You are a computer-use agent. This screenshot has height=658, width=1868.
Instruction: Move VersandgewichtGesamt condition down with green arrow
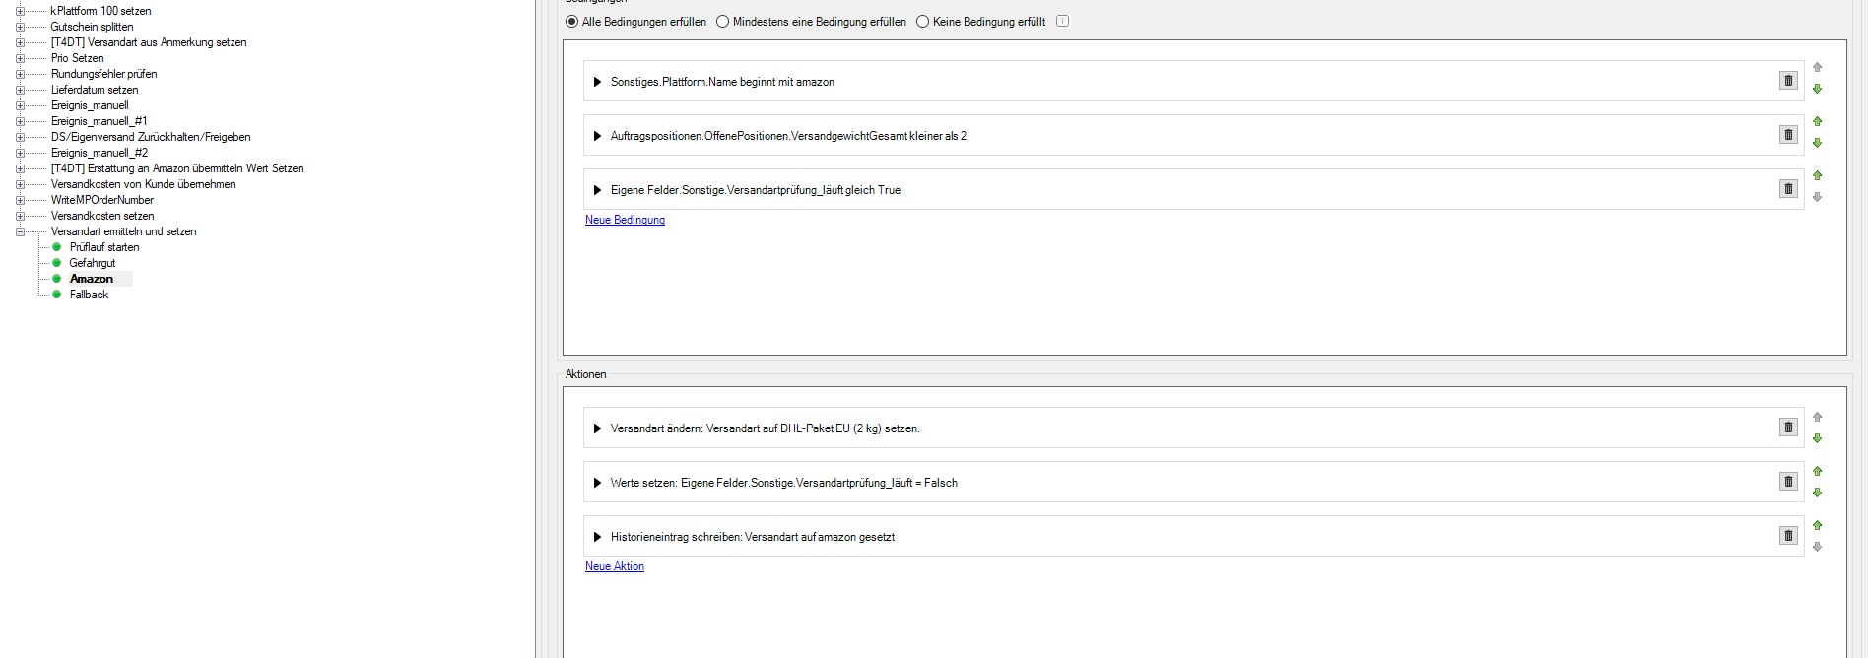(x=1818, y=143)
